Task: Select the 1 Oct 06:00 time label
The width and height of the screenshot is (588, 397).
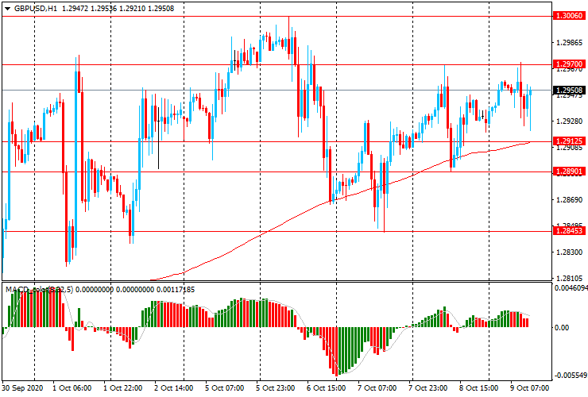Action: pos(72,387)
